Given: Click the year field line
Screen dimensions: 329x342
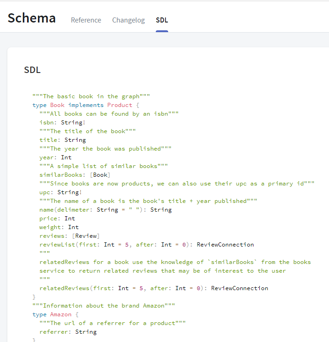Looking at the screenshot, I should [55, 157].
